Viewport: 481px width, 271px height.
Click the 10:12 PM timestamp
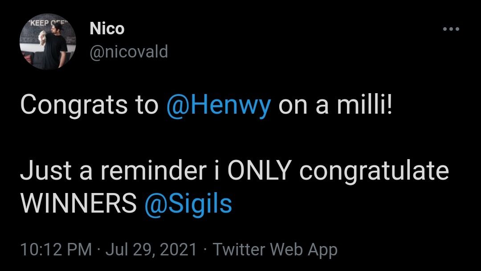click(x=56, y=250)
